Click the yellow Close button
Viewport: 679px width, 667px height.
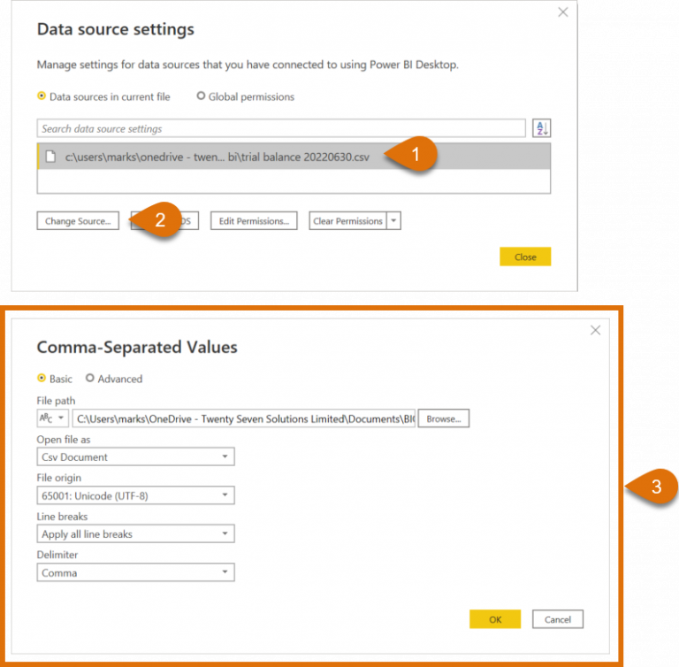tap(525, 257)
